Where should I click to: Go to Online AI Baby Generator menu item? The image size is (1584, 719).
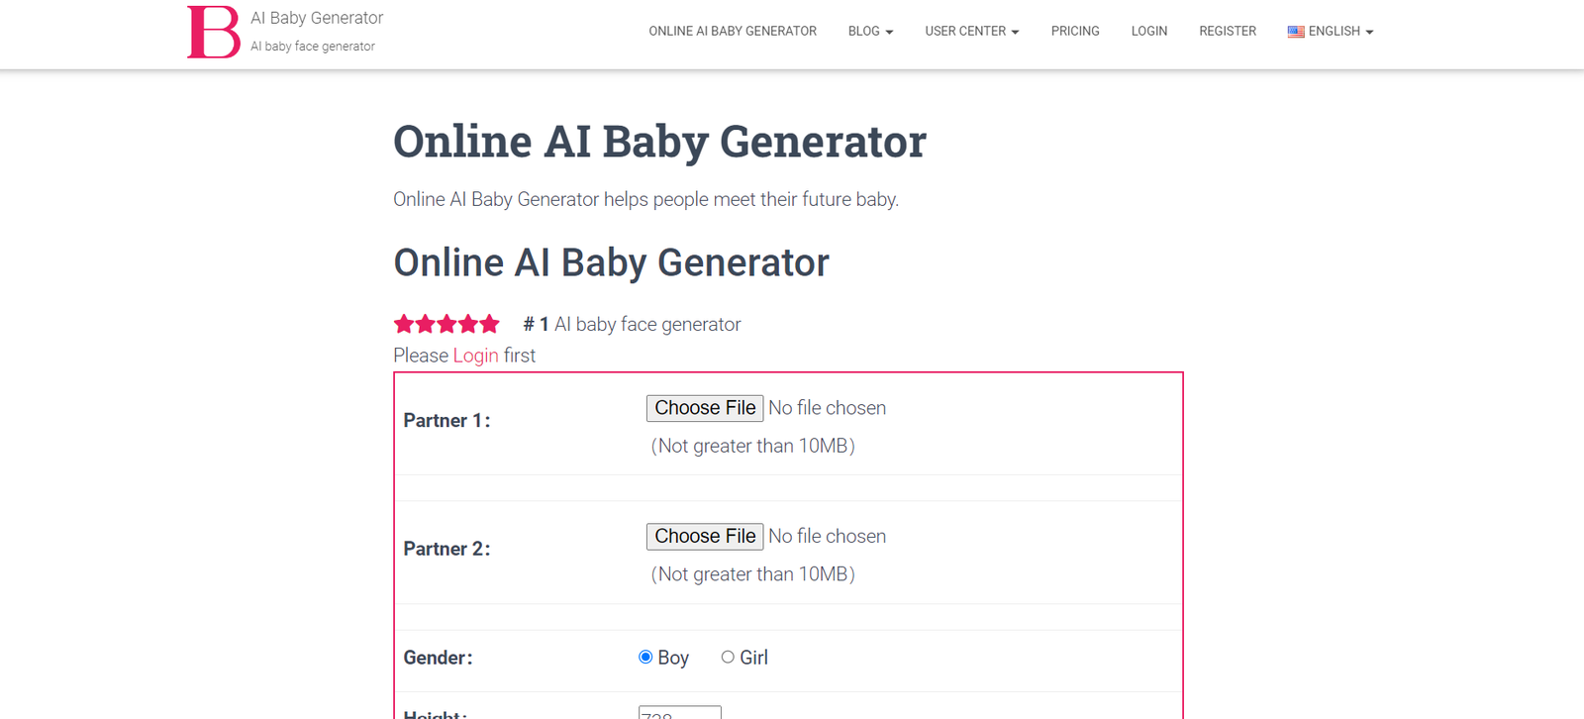coord(733,32)
